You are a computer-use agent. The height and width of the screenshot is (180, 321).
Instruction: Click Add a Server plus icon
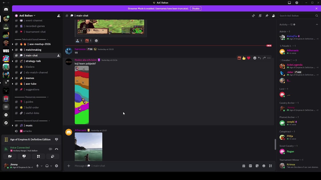[6, 115]
